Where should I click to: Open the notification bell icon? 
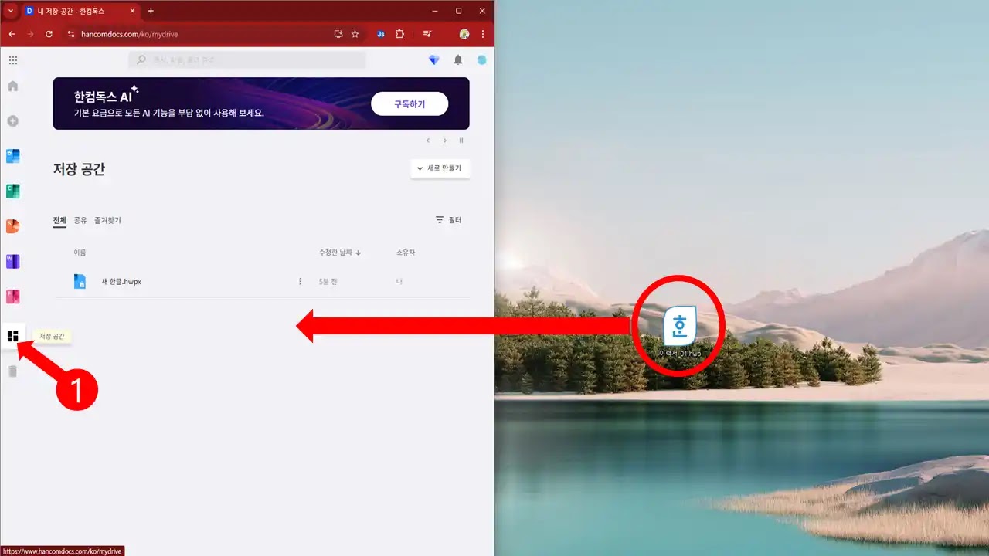pyautogui.click(x=458, y=60)
